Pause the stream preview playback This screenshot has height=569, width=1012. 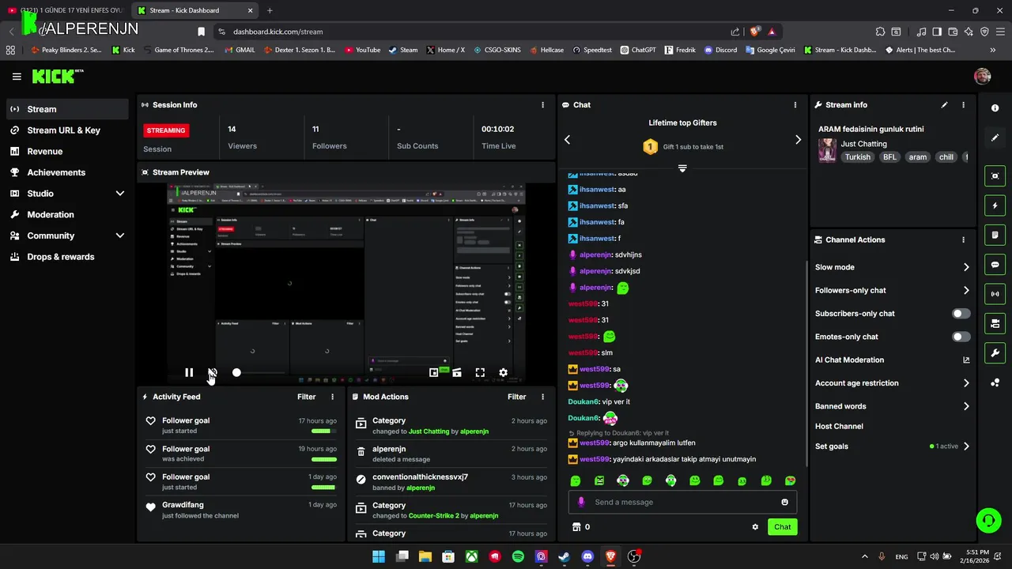pos(189,372)
